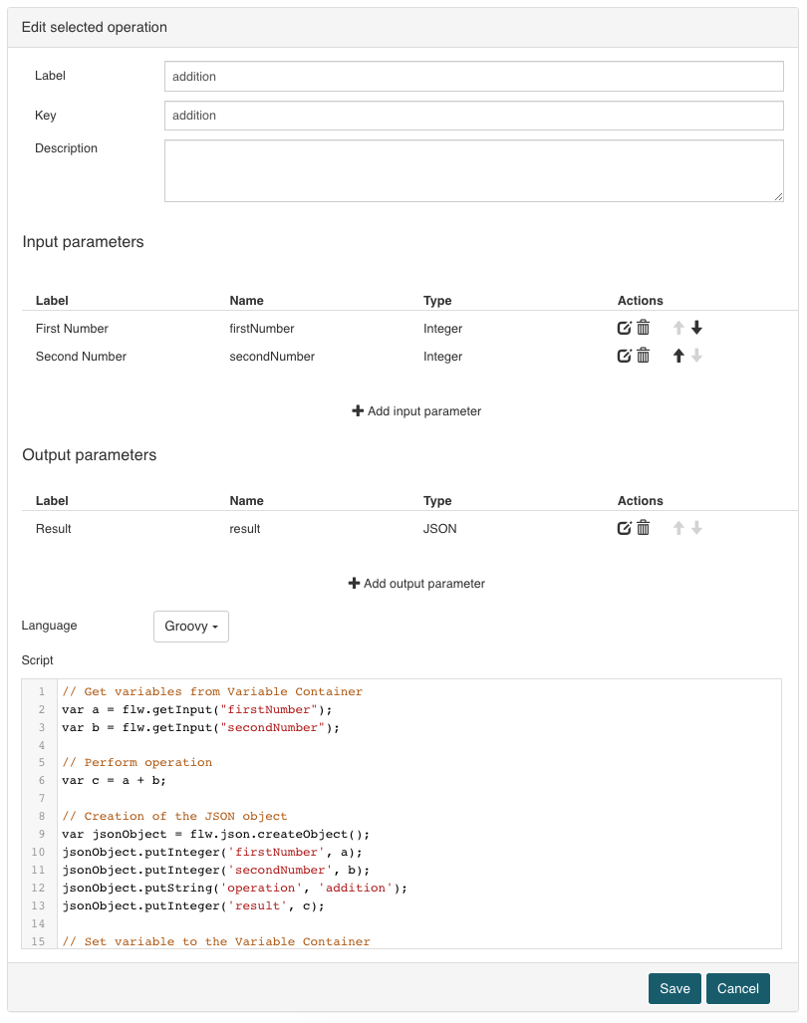Select the disabled up arrow for Result

[677, 528]
